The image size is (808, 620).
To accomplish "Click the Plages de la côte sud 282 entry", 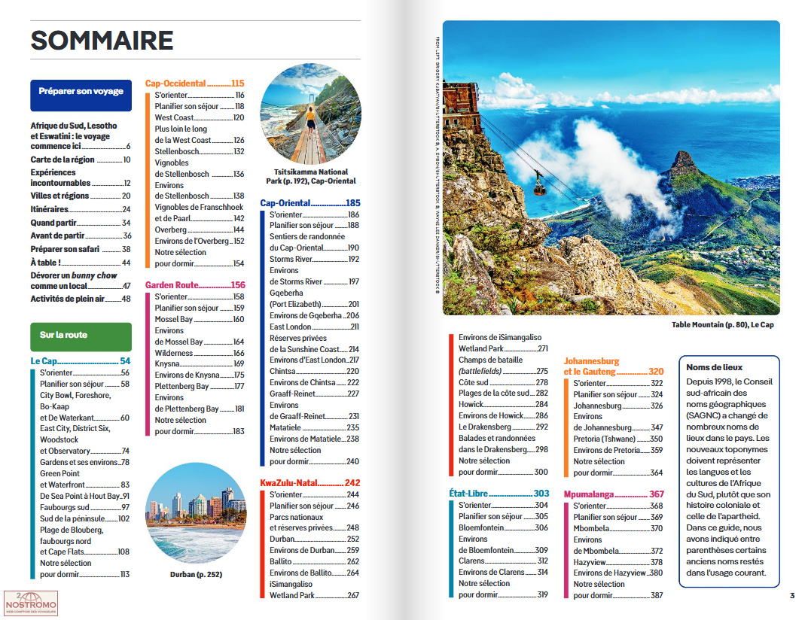I will tap(504, 394).
